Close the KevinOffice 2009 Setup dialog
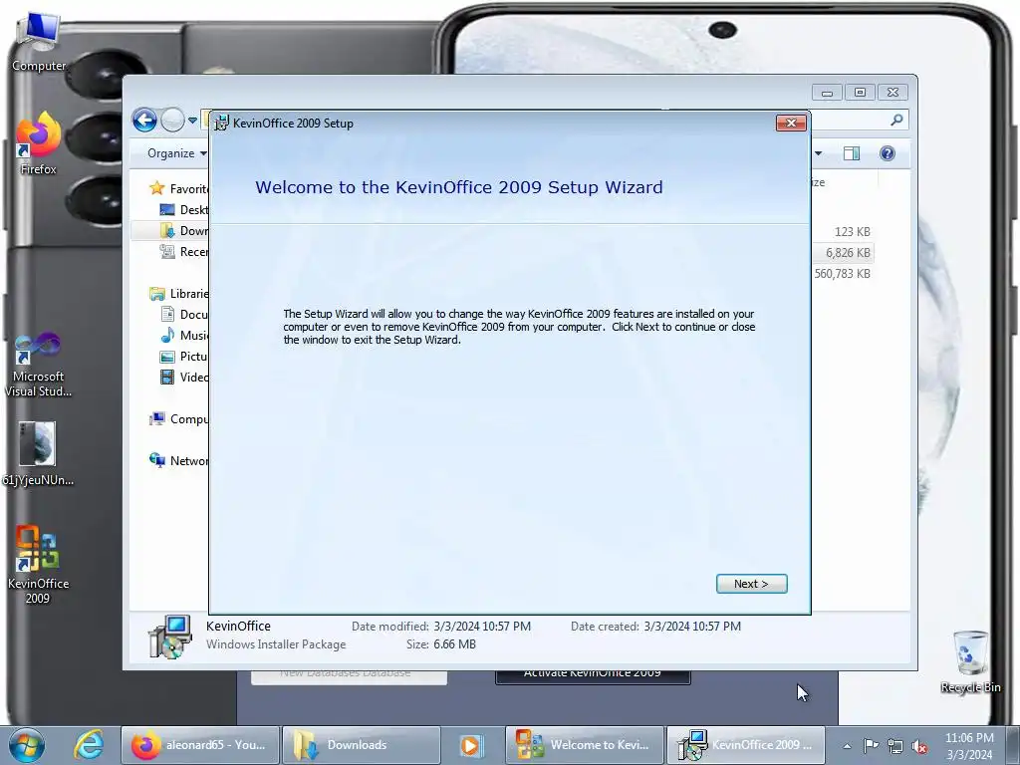The image size is (1020, 765). pos(790,123)
